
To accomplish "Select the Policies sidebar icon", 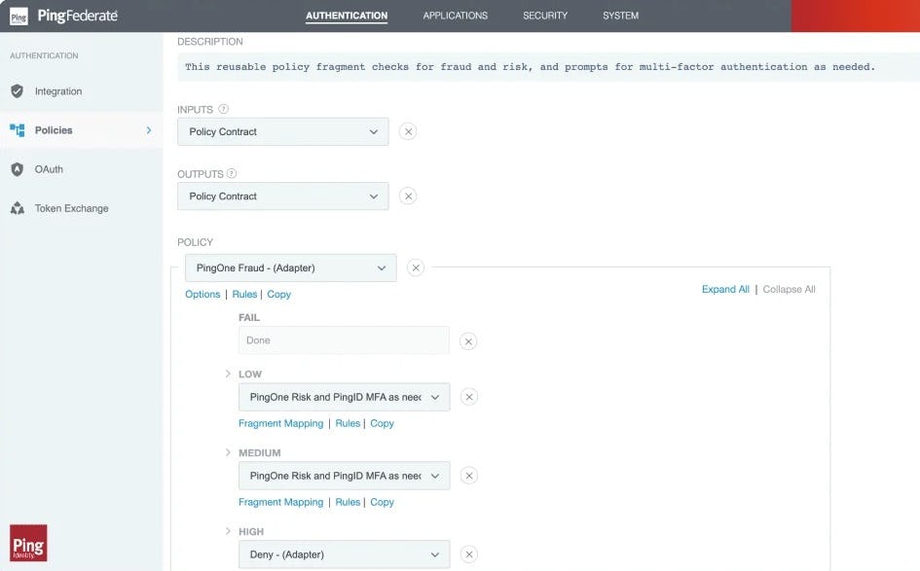I will click(18, 129).
